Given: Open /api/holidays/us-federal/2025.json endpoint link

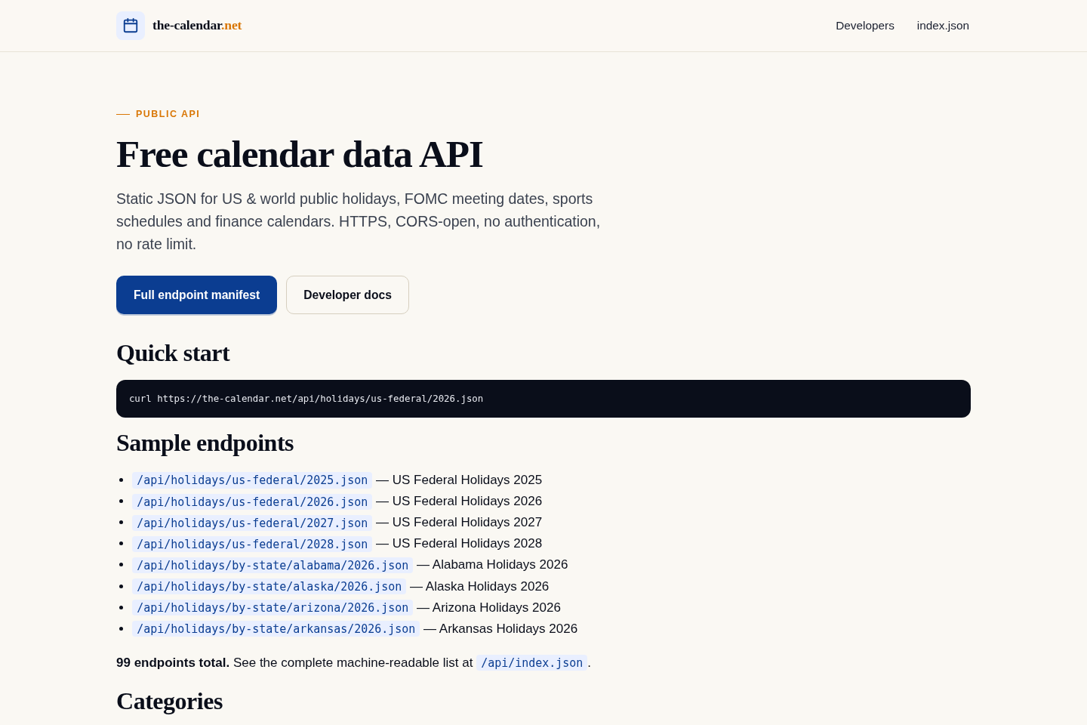Looking at the screenshot, I should (x=252, y=480).
